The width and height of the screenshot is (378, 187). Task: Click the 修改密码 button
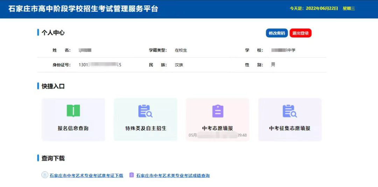pos(277,33)
